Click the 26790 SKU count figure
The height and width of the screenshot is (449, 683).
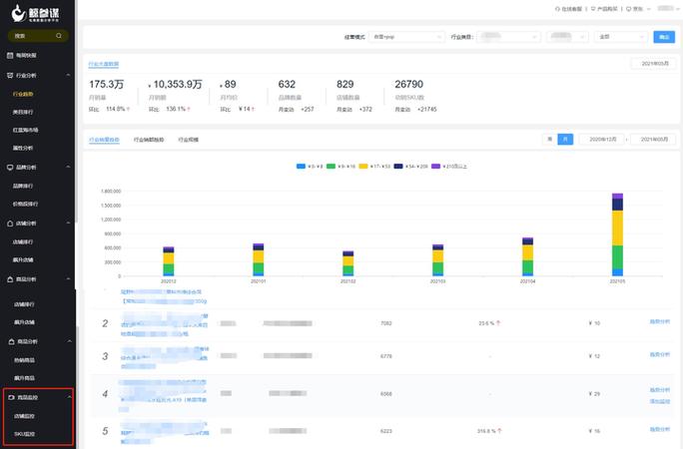pos(409,85)
